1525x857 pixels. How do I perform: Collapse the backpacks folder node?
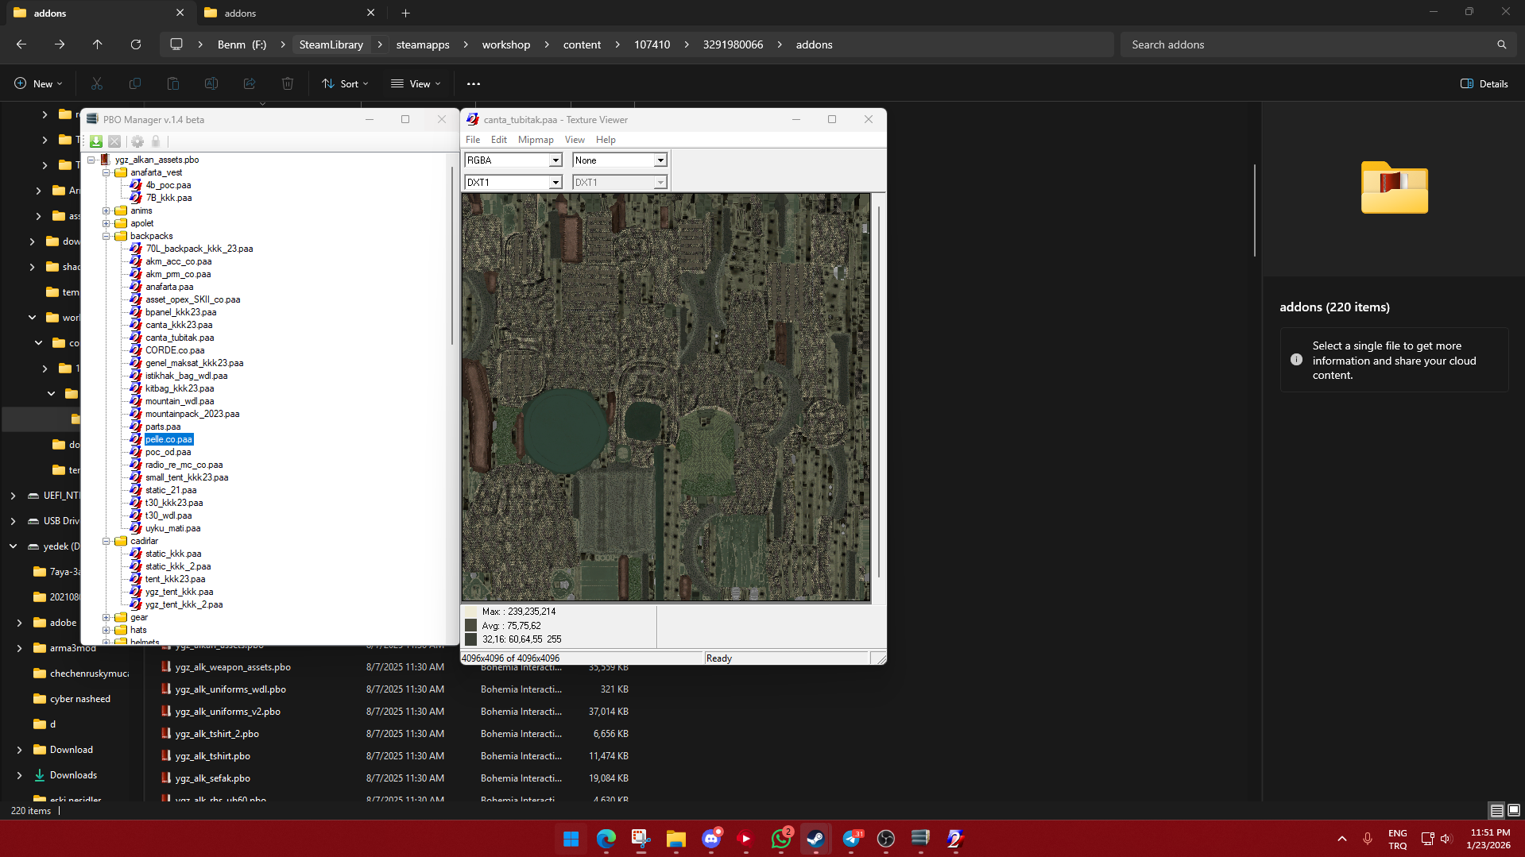[106, 236]
